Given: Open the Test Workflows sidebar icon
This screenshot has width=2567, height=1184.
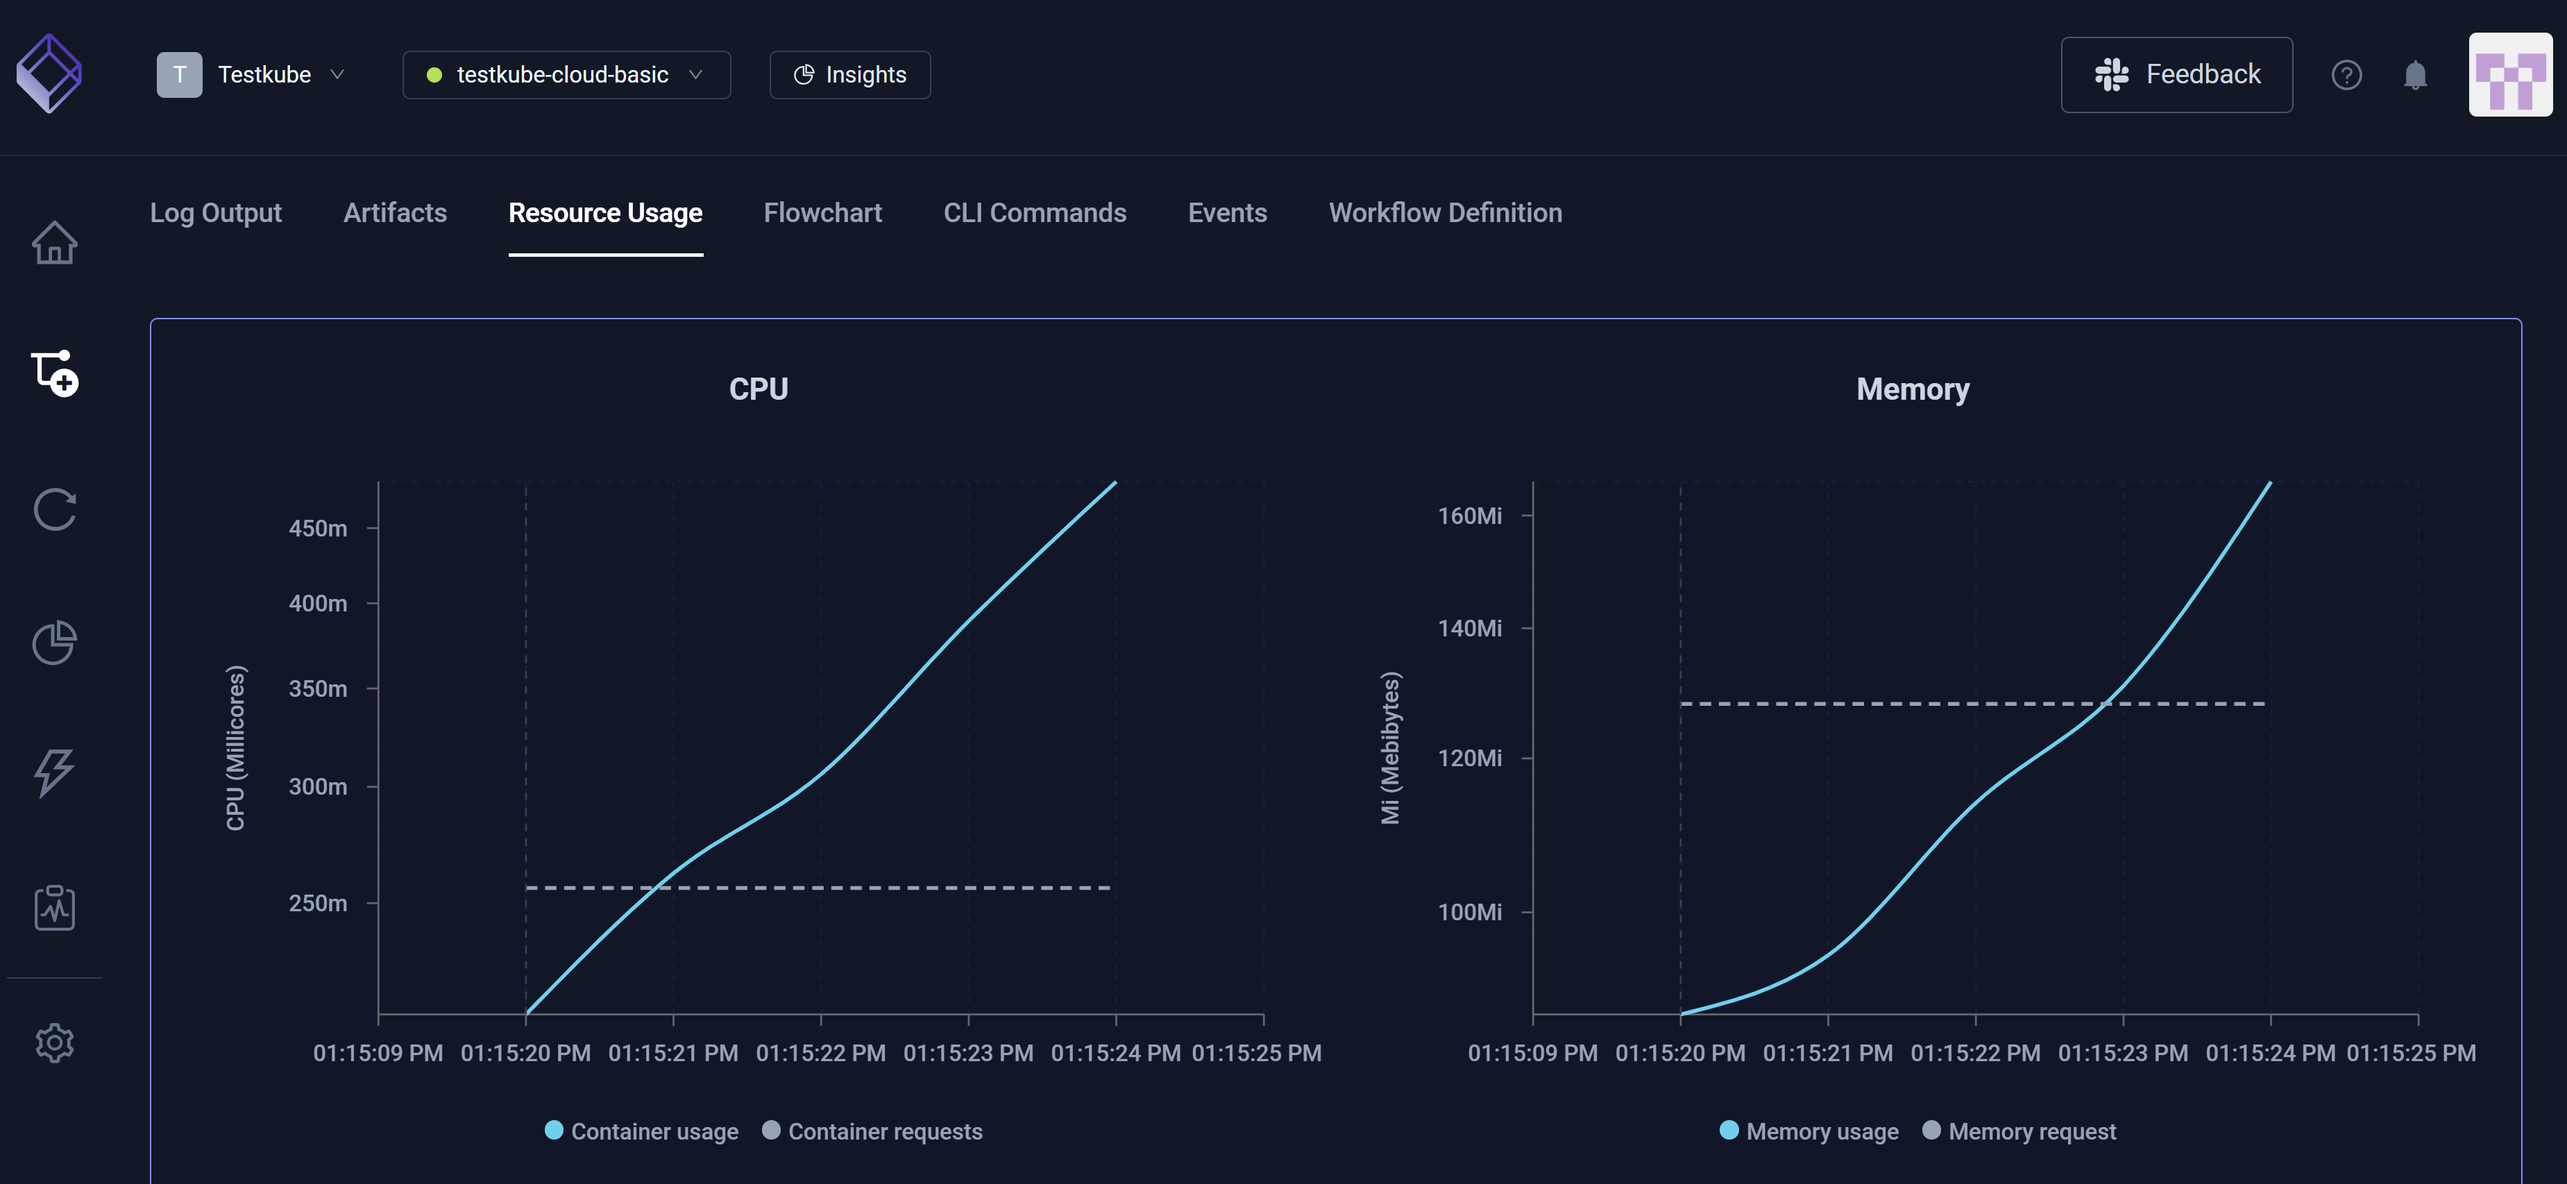Looking at the screenshot, I should [55, 374].
